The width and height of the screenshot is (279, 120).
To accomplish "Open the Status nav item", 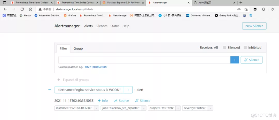I will [115, 26].
